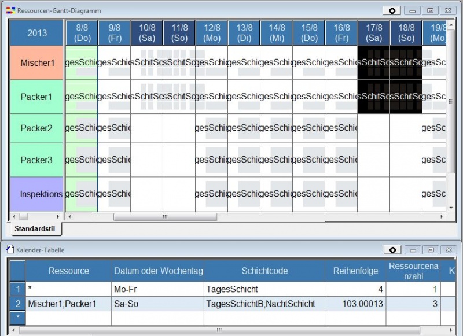The width and height of the screenshot is (463, 336).
Task: Click the Mo-Fr cell in row 1
Action: [x=157, y=289]
